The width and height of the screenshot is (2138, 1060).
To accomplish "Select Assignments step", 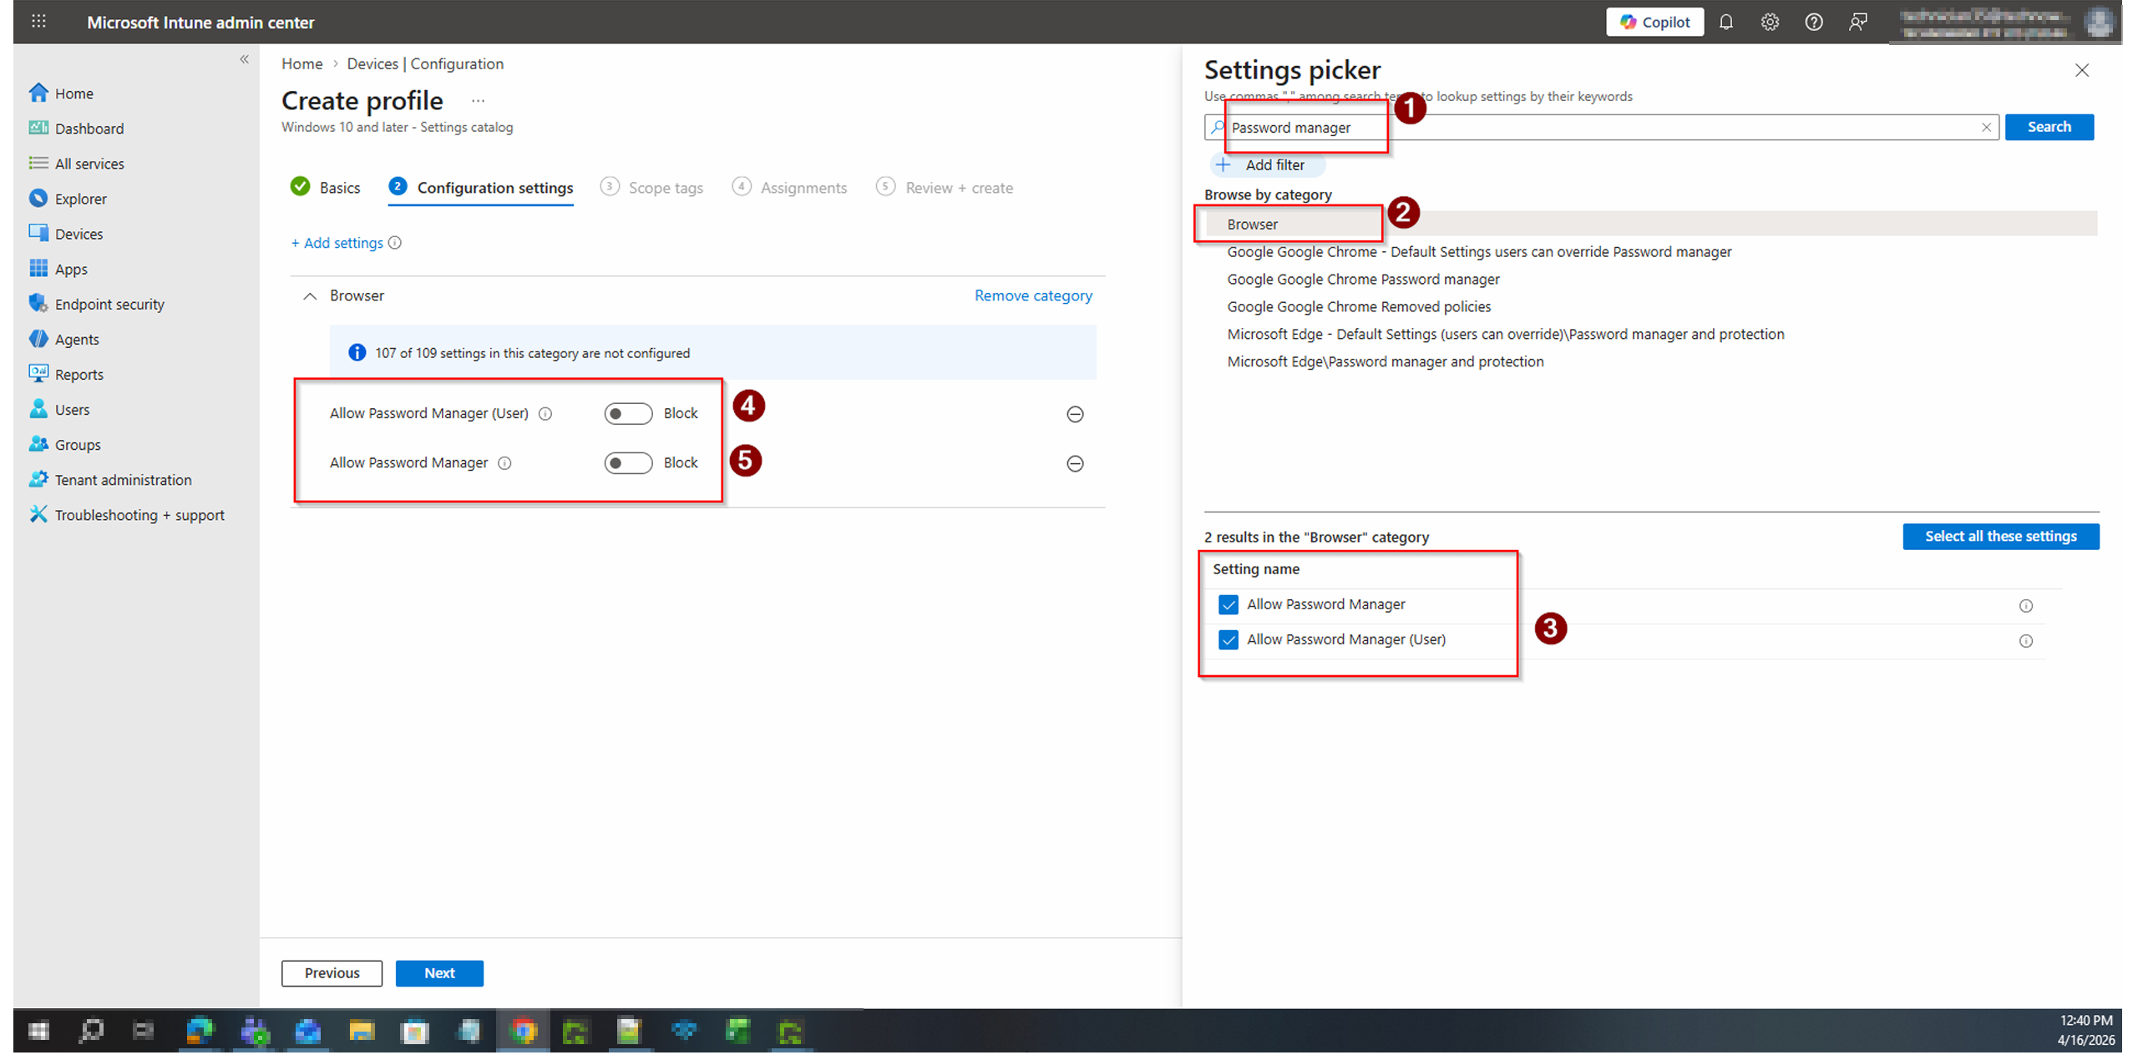I will [x=789, y=187].
